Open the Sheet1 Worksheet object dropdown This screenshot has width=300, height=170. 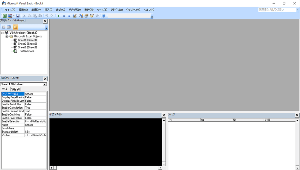[x=45, y=84]
